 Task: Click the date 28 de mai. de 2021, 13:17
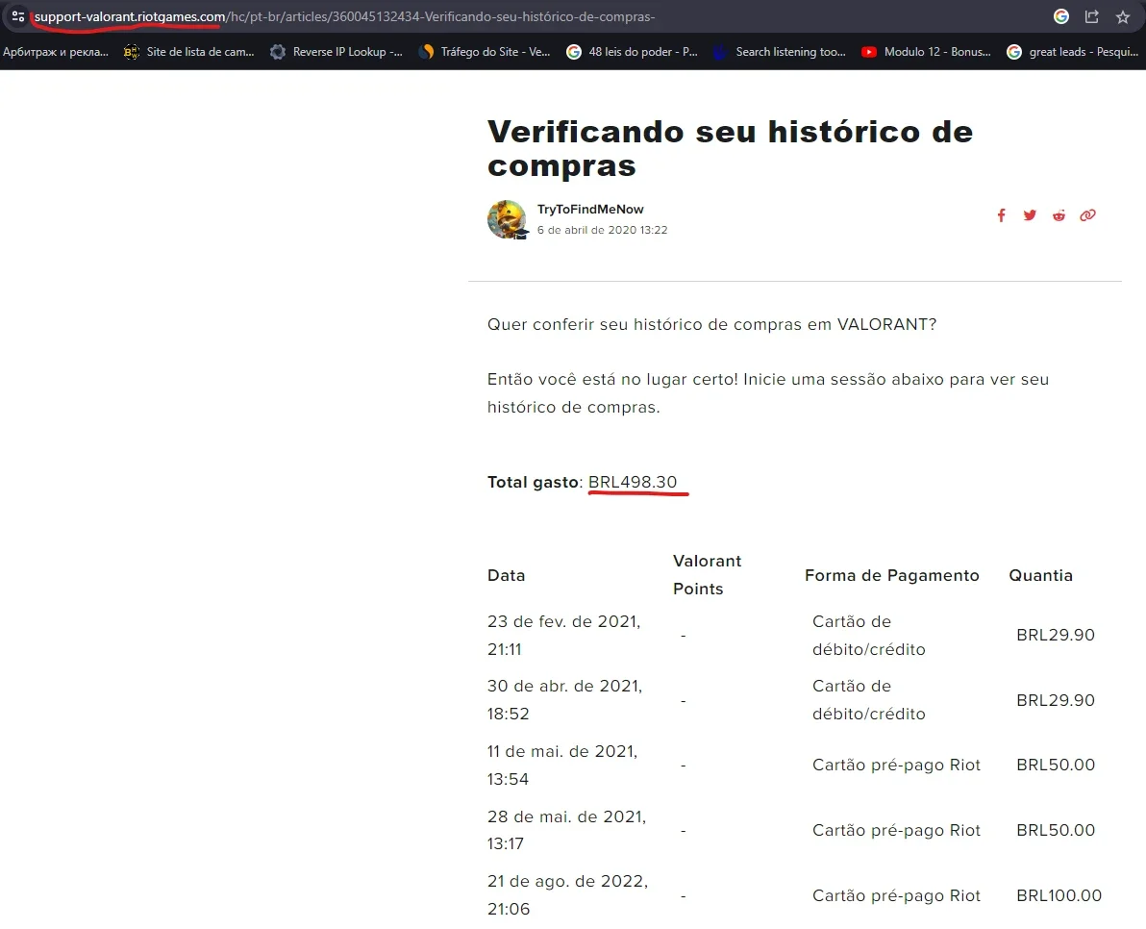point(567,830)
